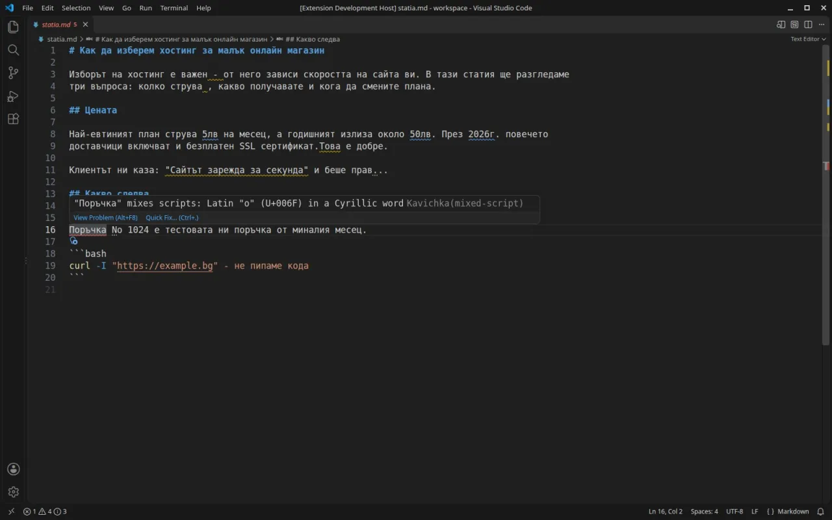This screenshot has width=832, height=520.
Task: Click the blue lightbulb on line 17
Action: [x=73, y=240]
